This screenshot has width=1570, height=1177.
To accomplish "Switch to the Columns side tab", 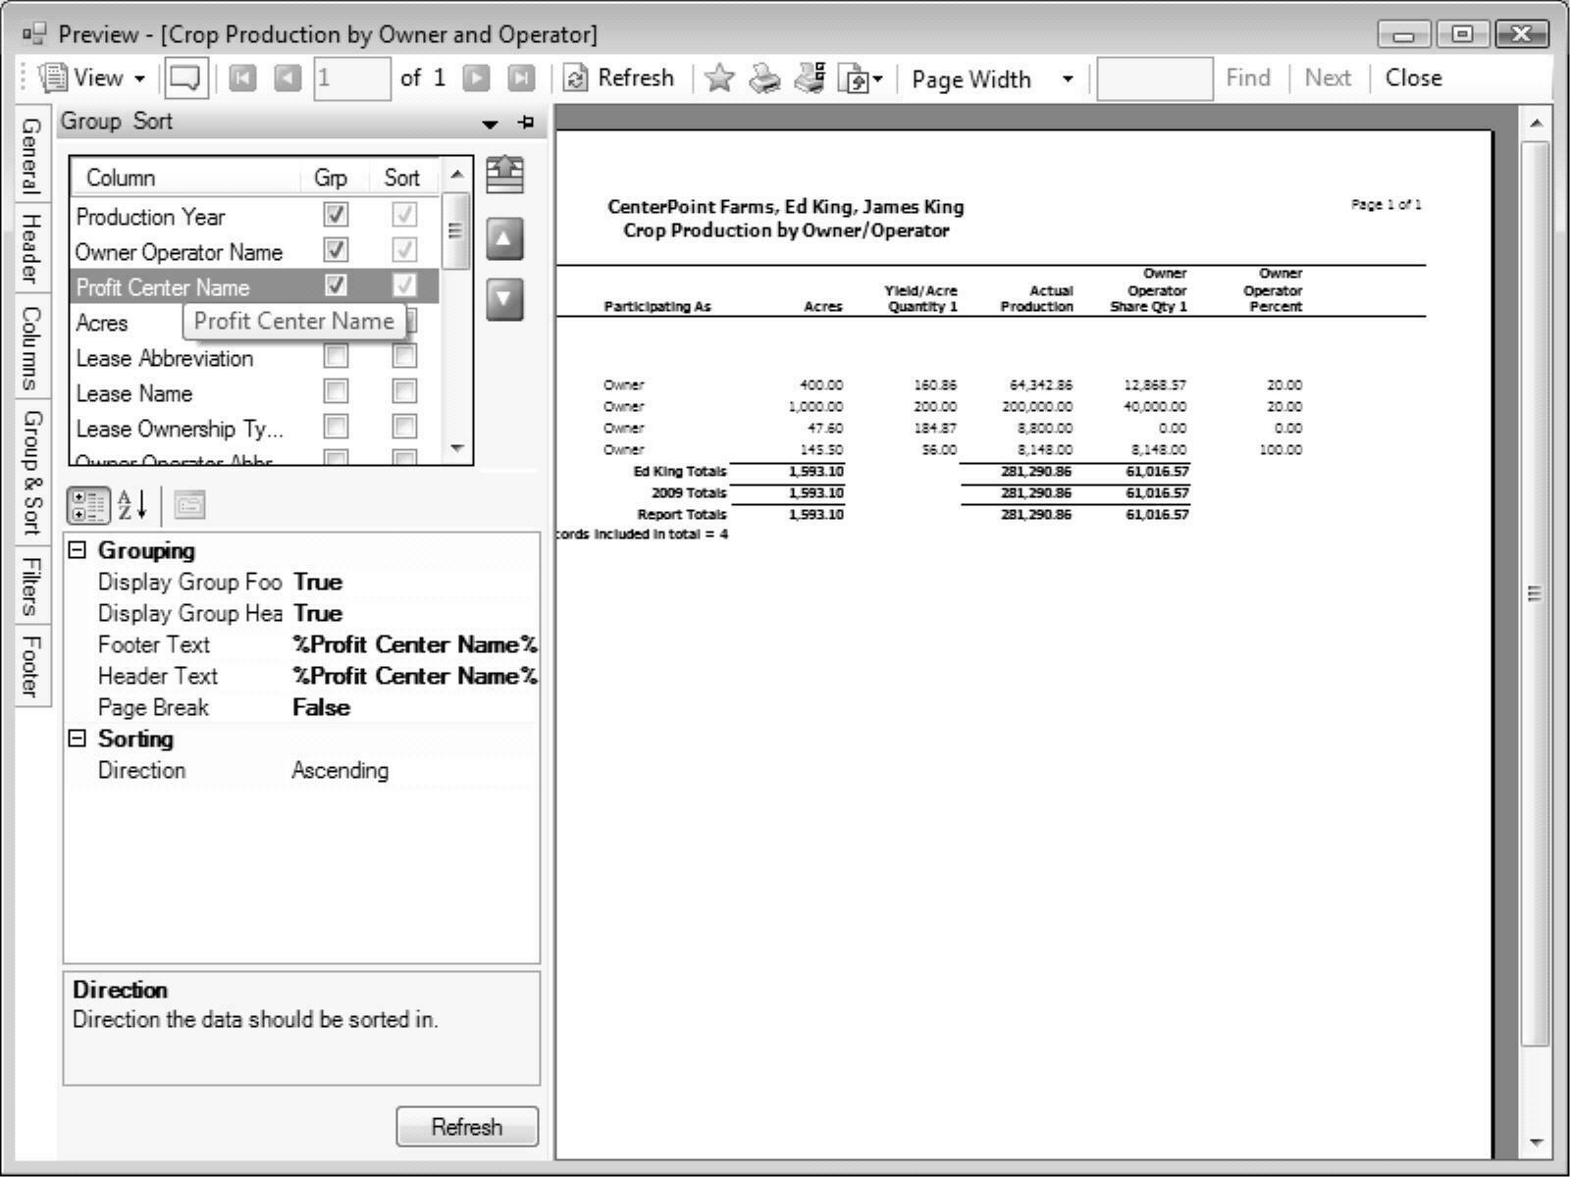I will (x=32, y=347).
